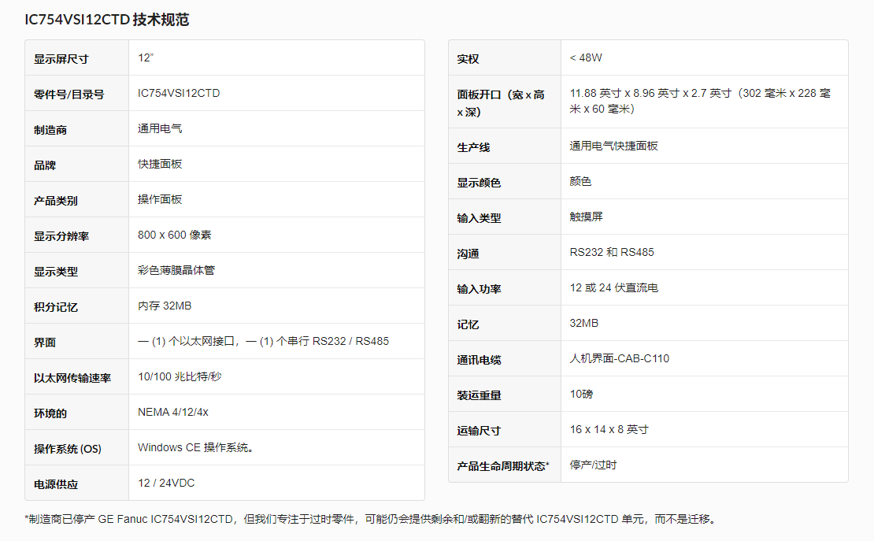Viewport: 874px width, 541px height.
Task: Click the 品牌 cell 快捷面板
Action: [x=155, y=164]
